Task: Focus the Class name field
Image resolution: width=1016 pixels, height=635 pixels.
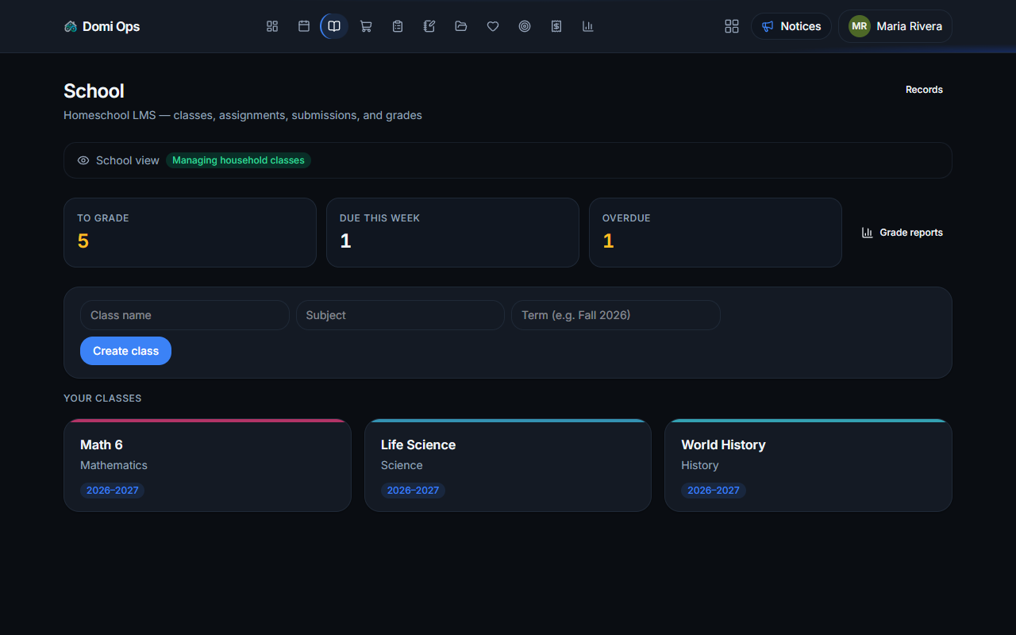Action: click(185, 315)
